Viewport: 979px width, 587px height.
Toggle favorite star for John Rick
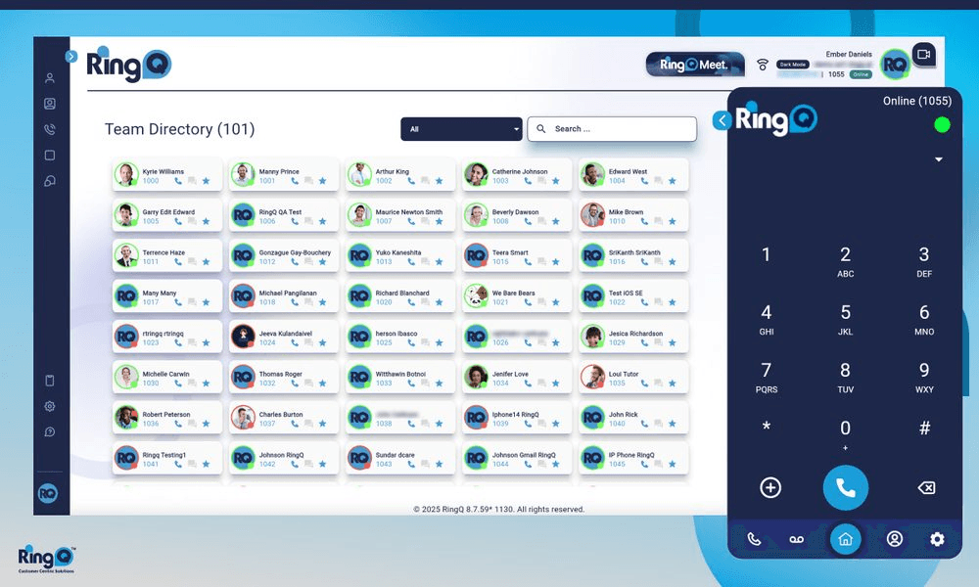[x=673, y=424]
